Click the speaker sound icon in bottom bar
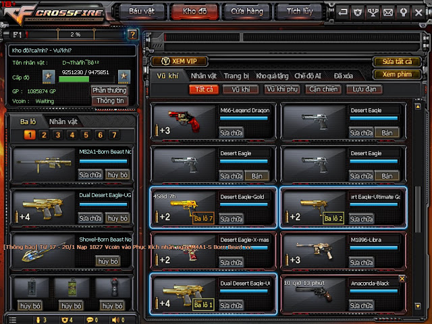Viewport: 432px width, 324px height. (x=115, y=320)
